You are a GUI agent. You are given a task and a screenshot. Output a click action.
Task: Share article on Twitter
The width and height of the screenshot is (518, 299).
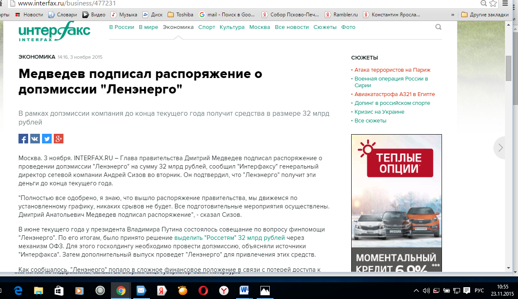pyautogui.click(x=47, y=138)
